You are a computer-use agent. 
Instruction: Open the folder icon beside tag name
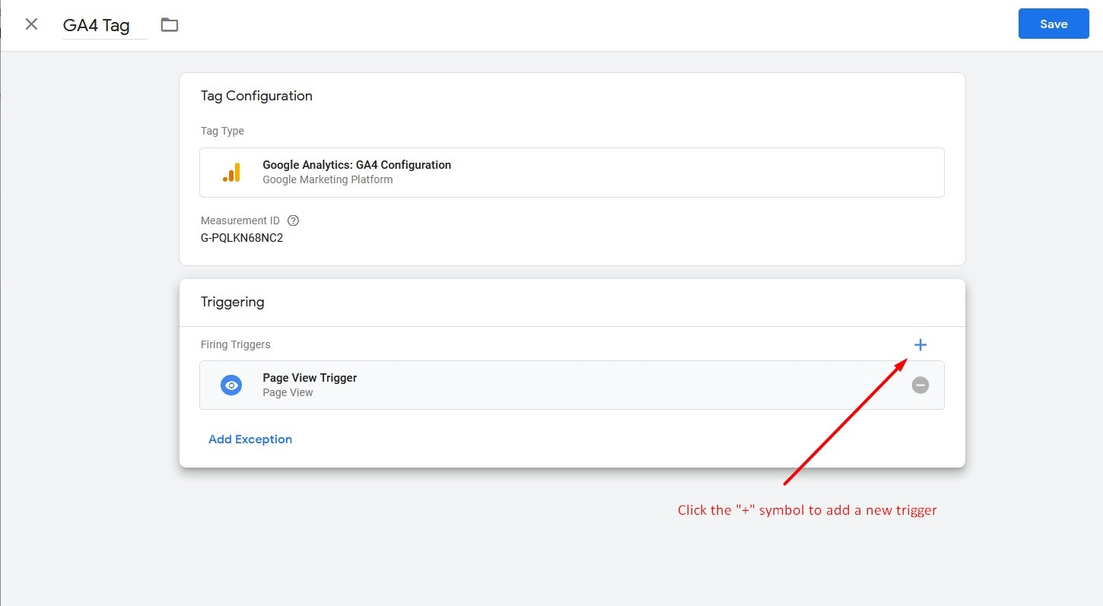[x=170, y=25]
